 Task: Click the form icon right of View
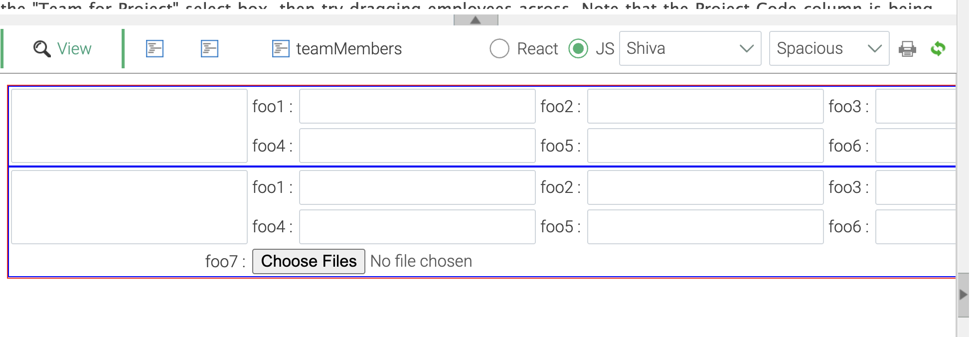point(155,49)
